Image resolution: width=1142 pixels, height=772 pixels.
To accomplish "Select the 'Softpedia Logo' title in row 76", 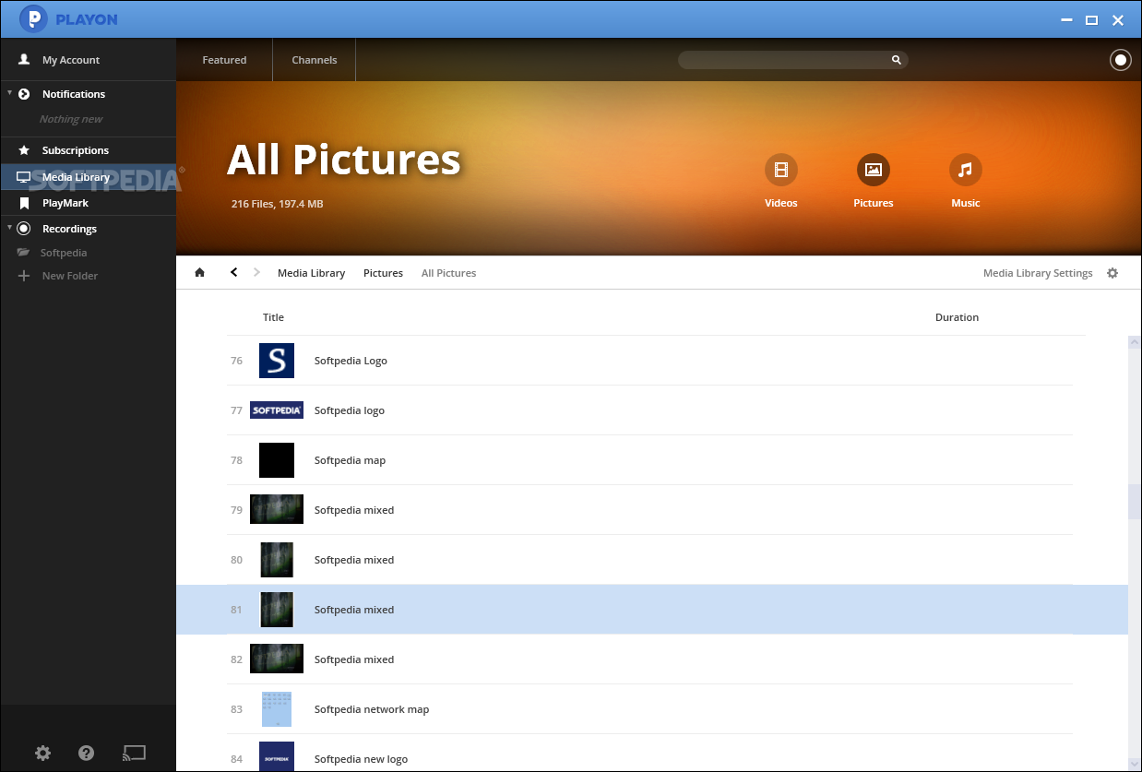I will click(x=351, y=361).
